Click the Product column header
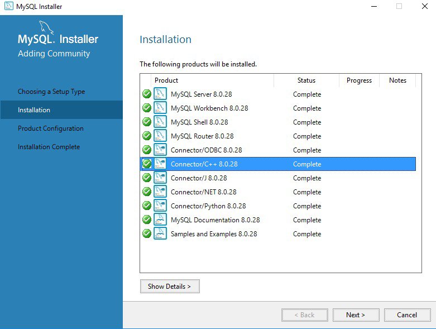 [212, 80]
